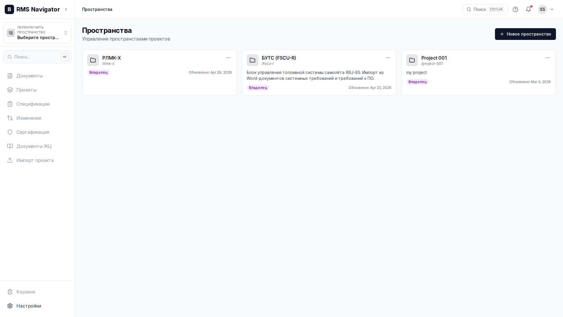
Task: Click the my project description
Action: pyautogui.click(x=416, y=72)
